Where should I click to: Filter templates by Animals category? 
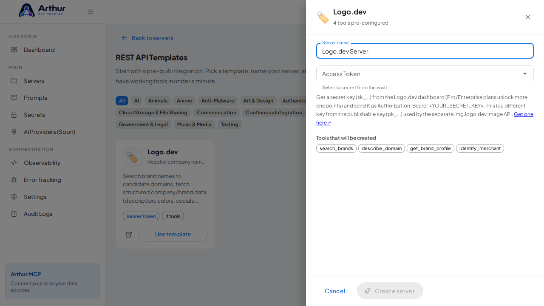click(x=158, y=101)
